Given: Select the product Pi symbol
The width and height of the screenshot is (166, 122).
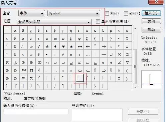Looking at the screenshot, I should pyautogui.click(x=31, y=70).
